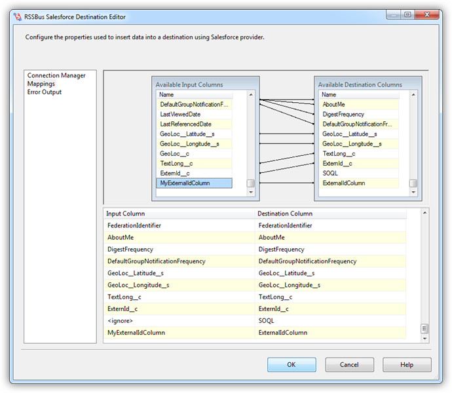Open ExternId__c input cell in mapping grid
The image size is (452, 393).
click(179, 309)
